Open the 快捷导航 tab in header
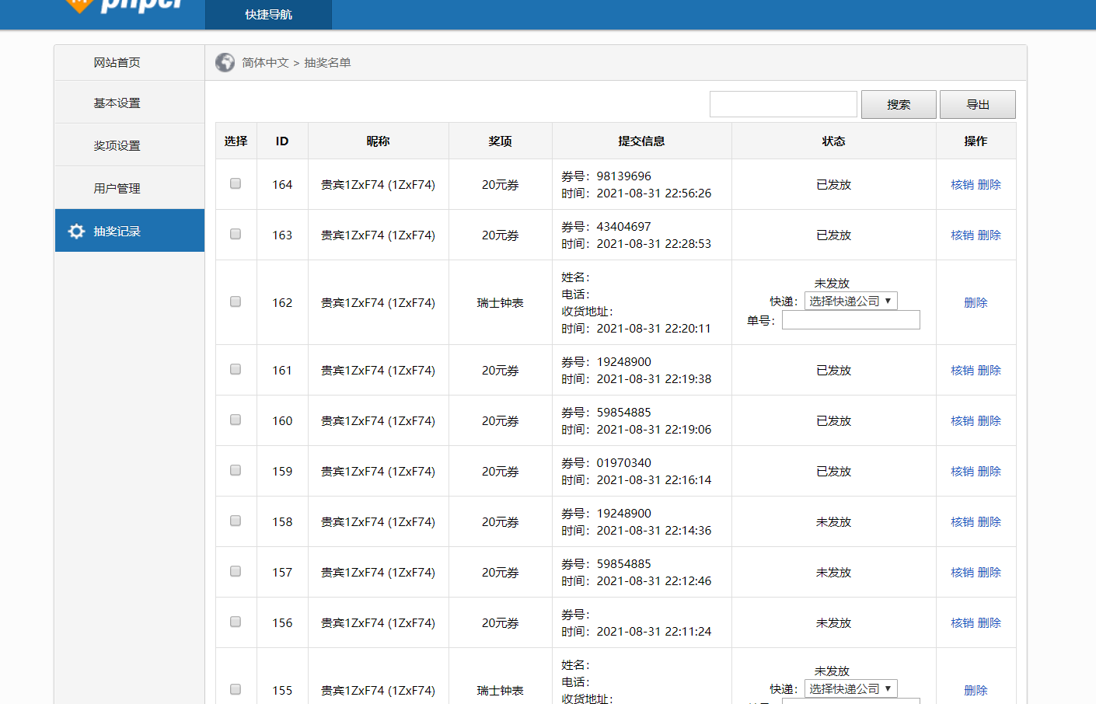 click(x=268, y=15)
